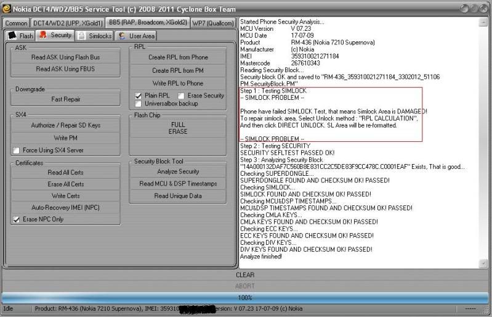The height and width of the screenshot is (317, 492).
Task: Toggle the Erase Security checkbox
Action: [x=181, y=96]
